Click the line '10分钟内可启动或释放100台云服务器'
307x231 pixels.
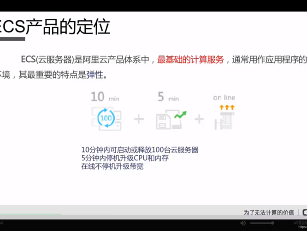point(140,150)
